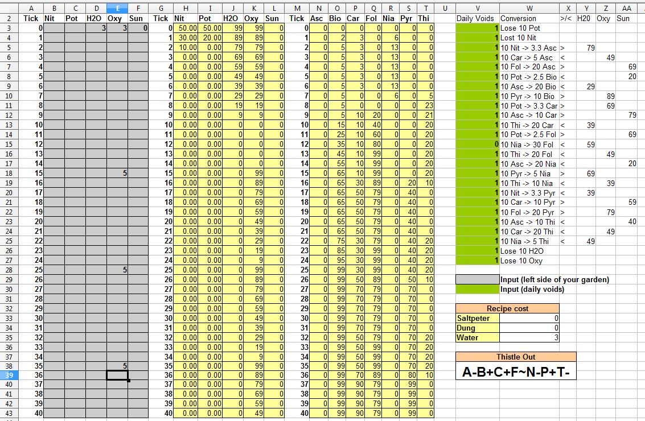Click the column V header
645x421 pixels.
478,8
